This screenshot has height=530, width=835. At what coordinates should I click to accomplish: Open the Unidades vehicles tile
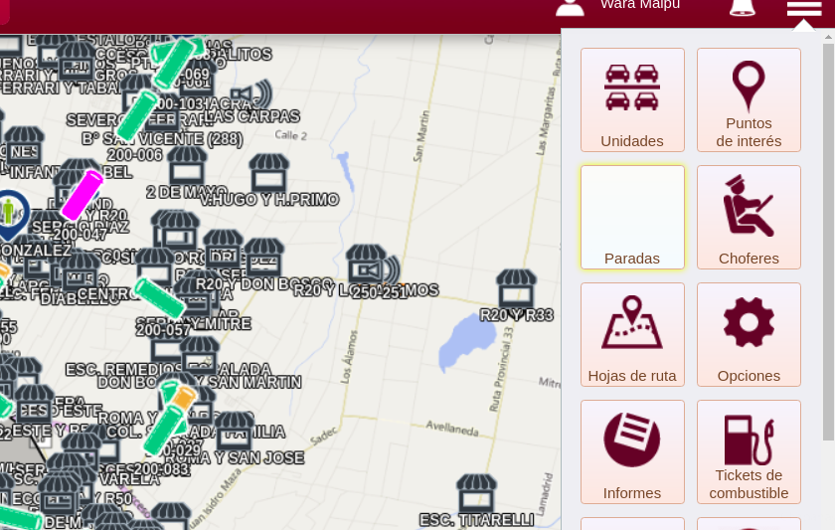point(632,99)
